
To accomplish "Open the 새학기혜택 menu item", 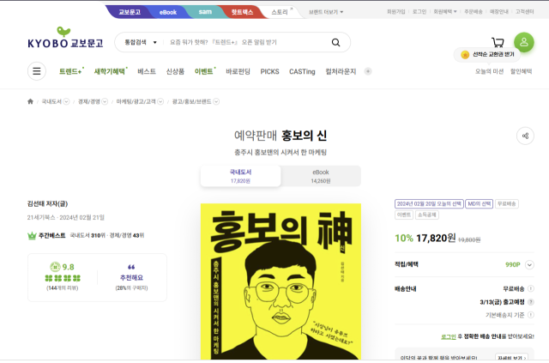I will click(x=111, y=71).
